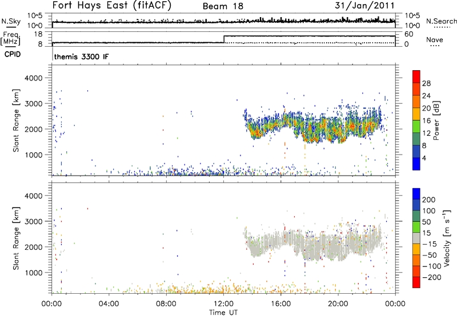
Task: Click the 'Time UT' axis label
Action: coord(223,313)
